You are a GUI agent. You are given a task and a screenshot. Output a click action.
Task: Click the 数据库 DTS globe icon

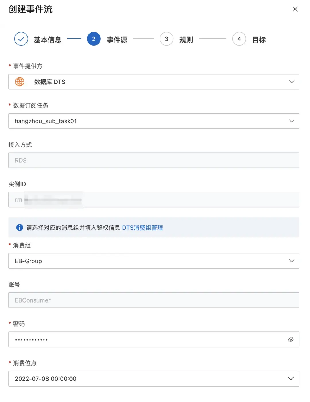(20, 82)
